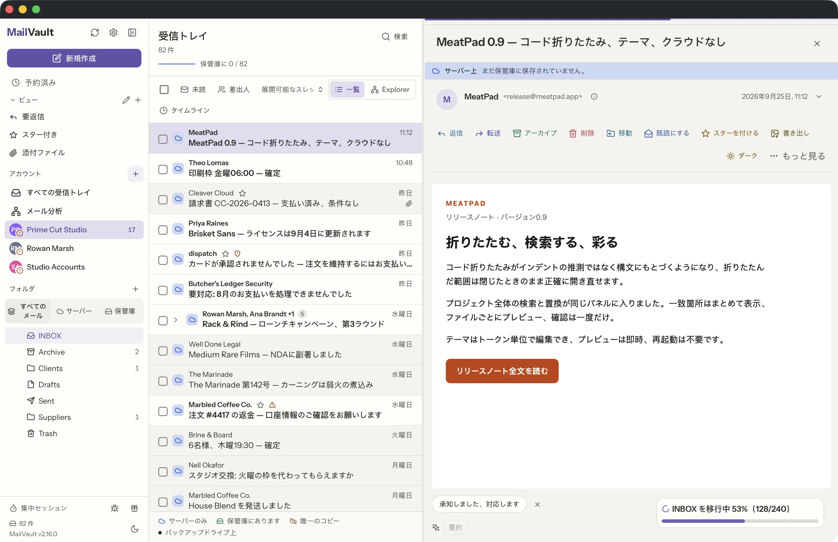Click attachment paperclip on Cleaver Cloud row
Image resolution: width=838 pixels, height=542 pixels.
pos(409,204)
